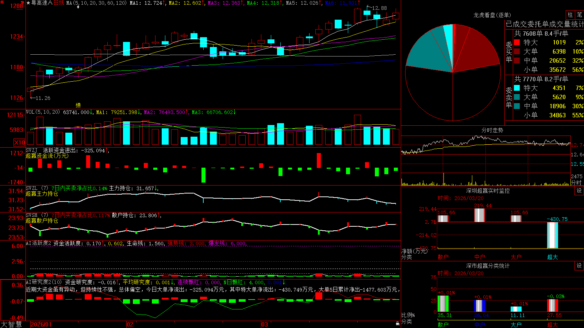The width and height of the screenshot is (584, 328).
Task: Click the 小单 34863 sell row value
Action: click(557, 115)
